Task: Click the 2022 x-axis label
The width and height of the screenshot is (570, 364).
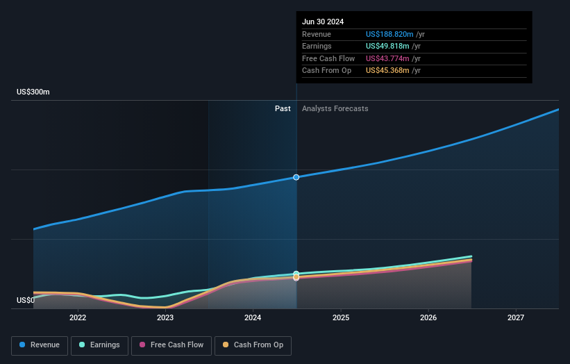Action: click(x=78, y=318)
